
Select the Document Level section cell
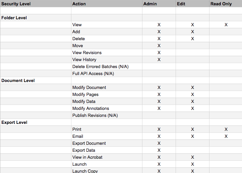(18, 80)
